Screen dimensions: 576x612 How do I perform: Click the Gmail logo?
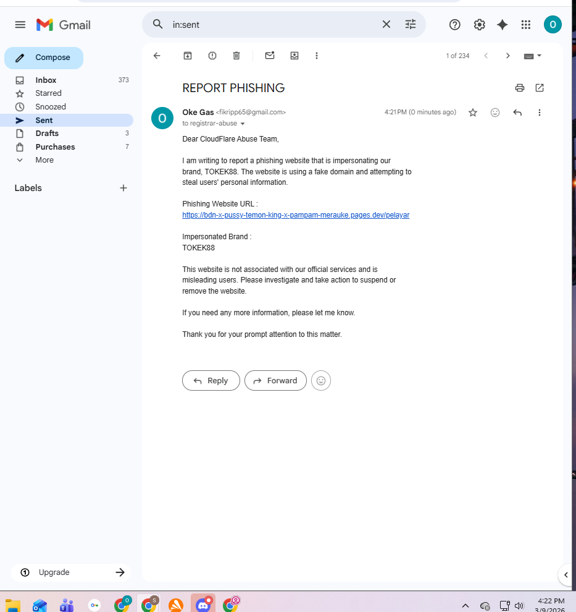(x=63, y=25)
